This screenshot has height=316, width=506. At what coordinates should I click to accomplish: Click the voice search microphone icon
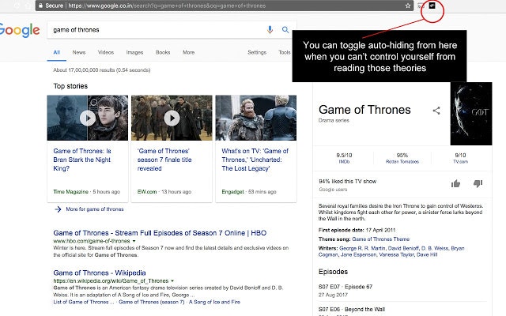point(270,30)
